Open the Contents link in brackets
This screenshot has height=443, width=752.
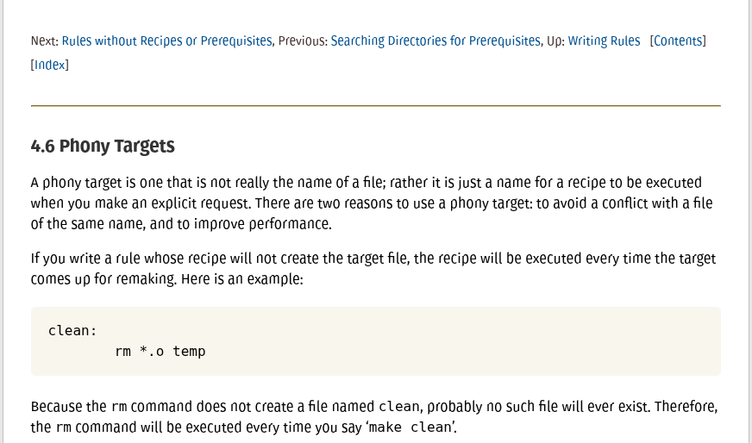pyautogui.click(x=678, y=41)
